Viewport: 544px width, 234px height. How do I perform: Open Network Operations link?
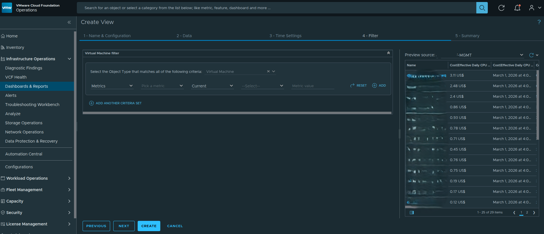[x=24, y=132]
